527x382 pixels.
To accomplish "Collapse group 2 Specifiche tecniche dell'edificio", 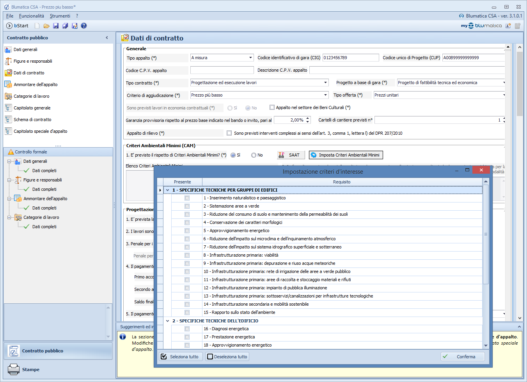I will [168, 321].
